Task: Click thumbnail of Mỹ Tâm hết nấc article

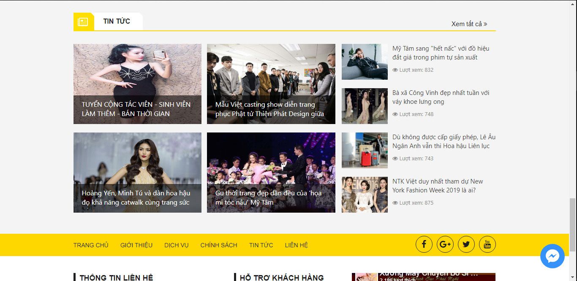Action: pos(365,62)
